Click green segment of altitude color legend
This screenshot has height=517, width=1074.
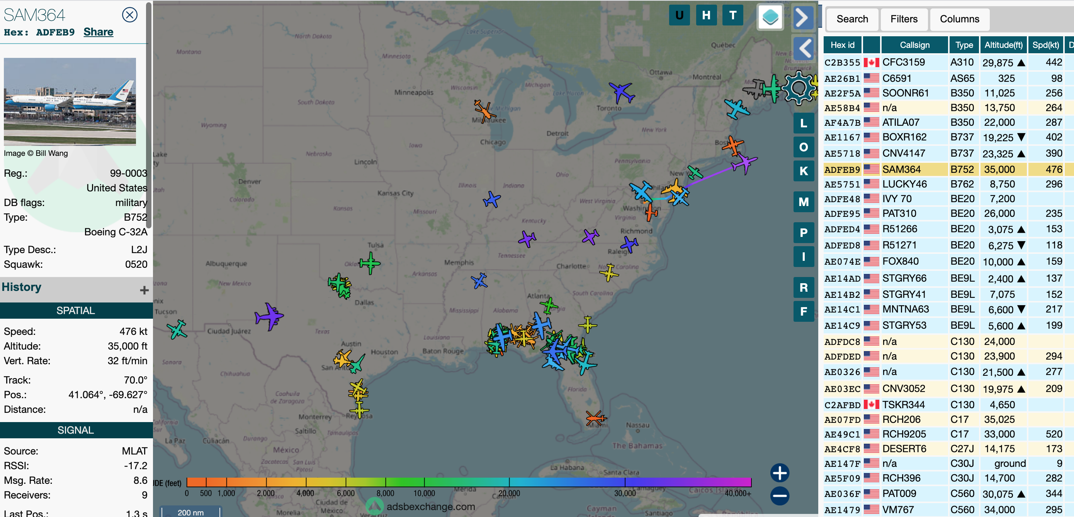[x=404, y=482]
